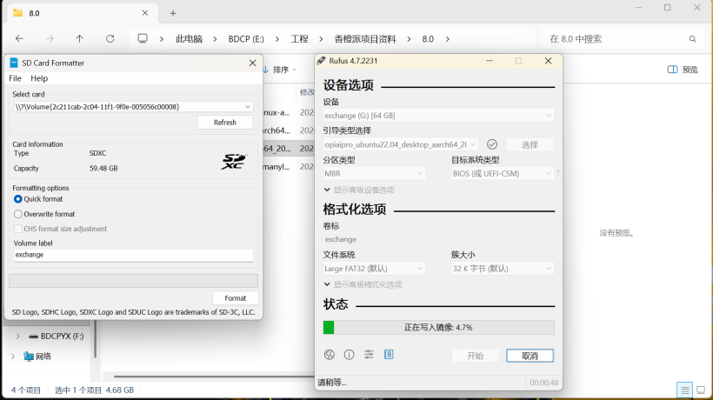Select Quick format option
The height and width of the screenshot is (400, 713).
pyautogui.click(x=38, y=199)
